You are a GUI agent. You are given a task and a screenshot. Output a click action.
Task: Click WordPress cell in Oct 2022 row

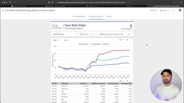pyautogui.click(x=64, y=94)
